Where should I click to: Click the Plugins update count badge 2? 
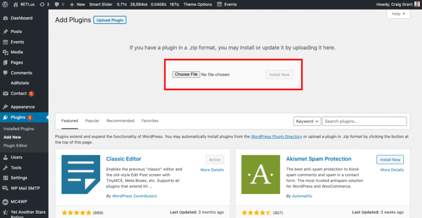(30, 117)
